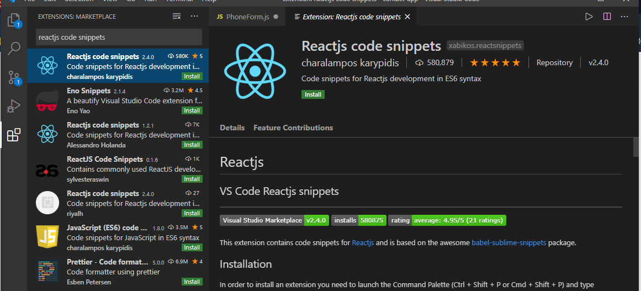
Task: Click the Esben Petersen author name
Action: click(89, 282)
